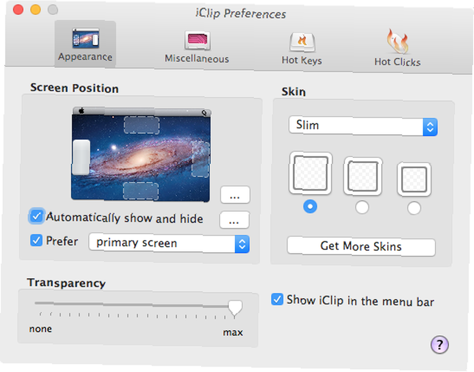
Task: Click the transparency slider handle
Action: click(x=235, y=308)
